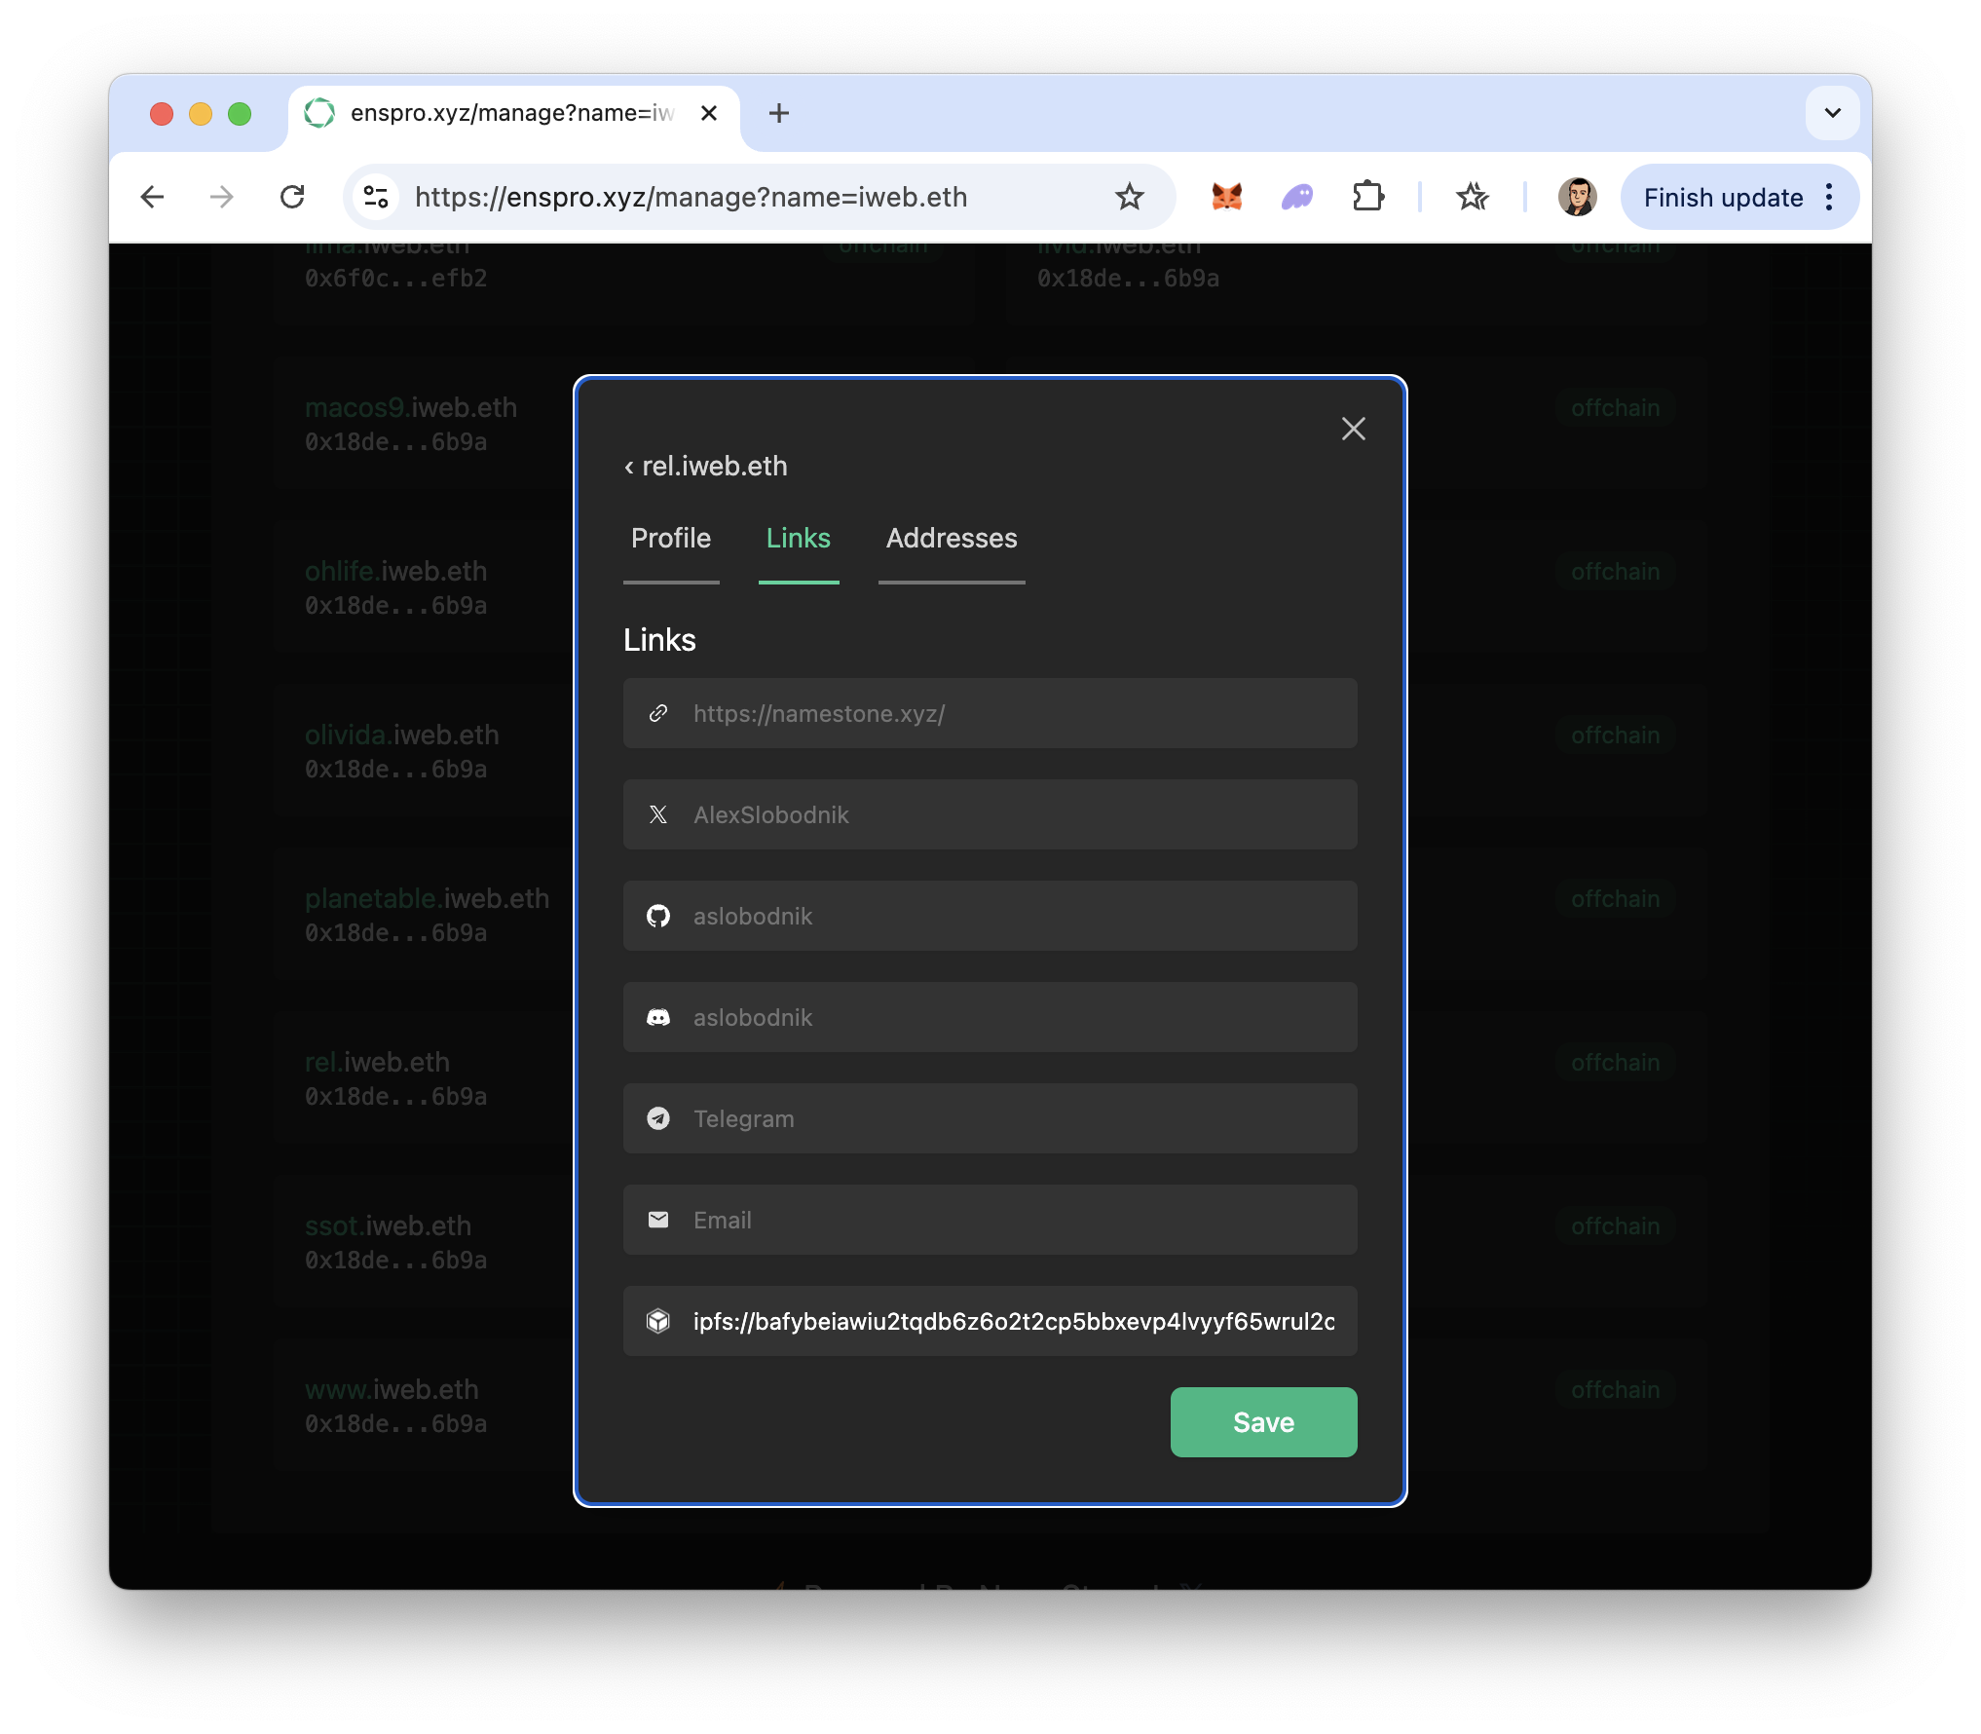Click the Finish update button
The image size is (1981, 1734).
click(x=1722, y=198)
